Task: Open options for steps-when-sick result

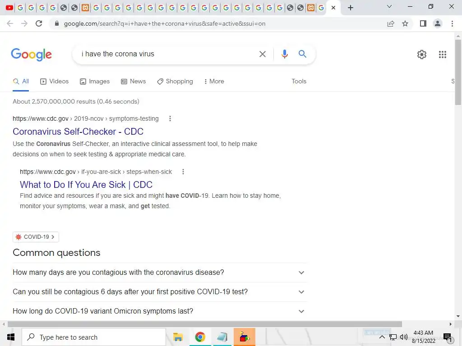Action: click(x=183, y=172)
